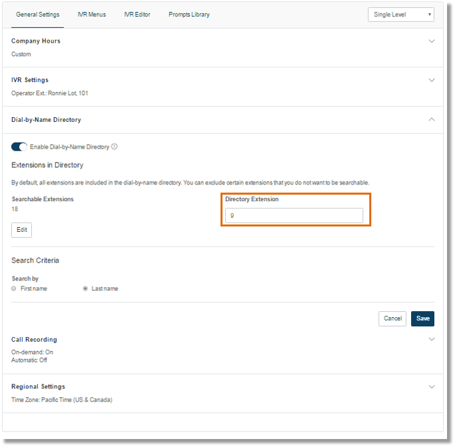Collapse the Dial-by-Name Directory section
This screenshot has width=455, height=447.
432,120
